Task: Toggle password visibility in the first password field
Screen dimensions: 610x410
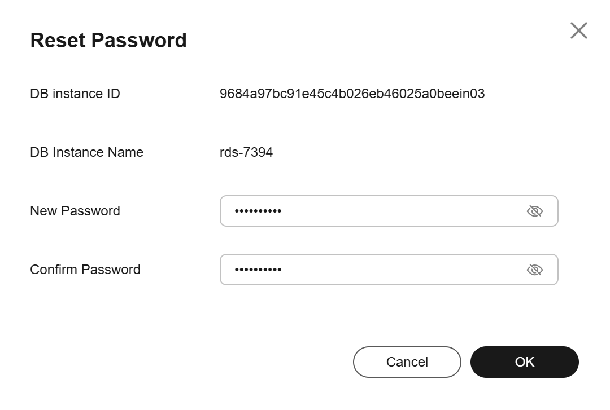Action: click(x=534, y=211)
